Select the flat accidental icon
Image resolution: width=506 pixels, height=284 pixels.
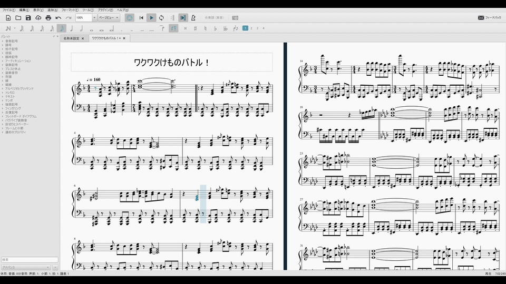(x=215, y=28)
